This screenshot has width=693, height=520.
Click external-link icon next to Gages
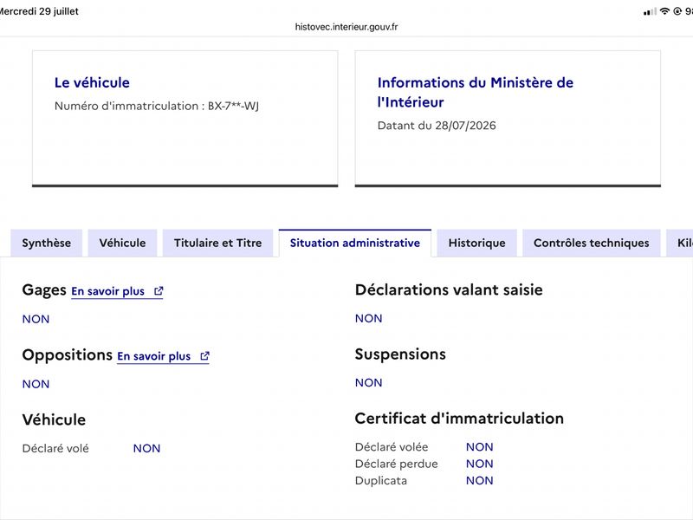[159, 291]
